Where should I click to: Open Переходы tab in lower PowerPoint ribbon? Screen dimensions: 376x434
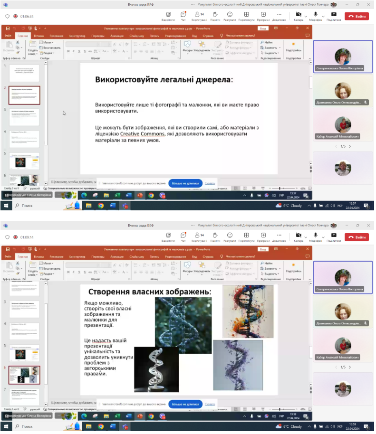click(x=98, y=256)
